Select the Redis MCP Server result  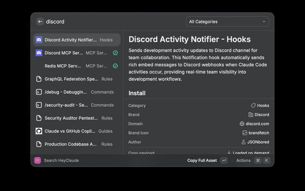click(x=77, y=66)
